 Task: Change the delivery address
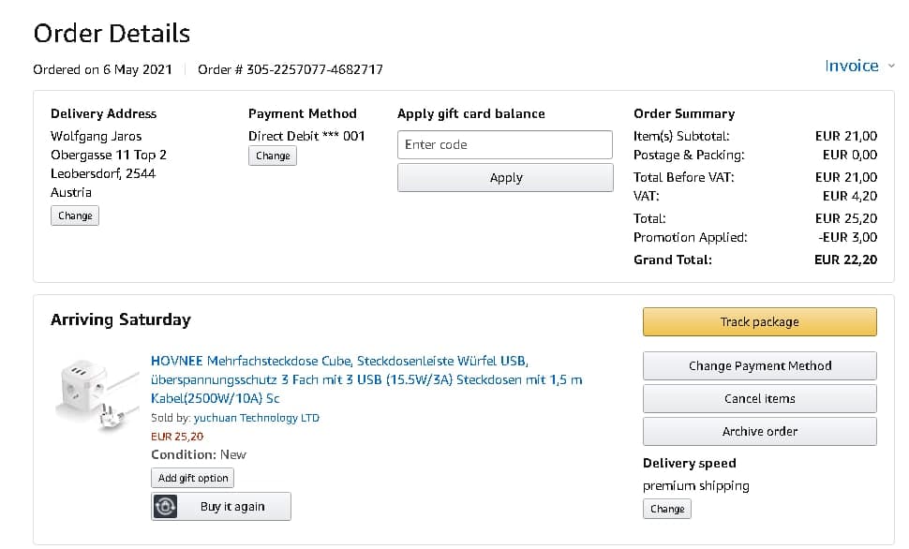pos(75,215)
